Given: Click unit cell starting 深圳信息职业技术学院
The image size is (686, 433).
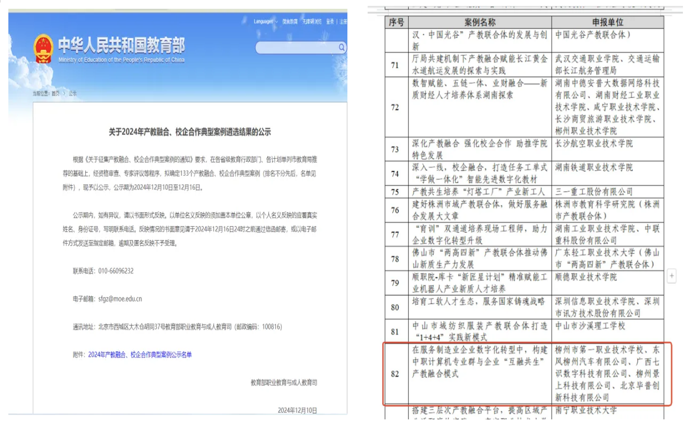Looking at the screenshot, I should [607, 307].
